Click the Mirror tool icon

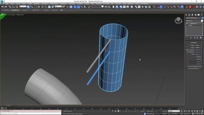(x=106, y=7)
